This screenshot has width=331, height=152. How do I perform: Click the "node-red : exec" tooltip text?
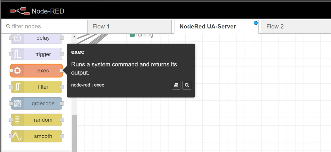point(88,85)
